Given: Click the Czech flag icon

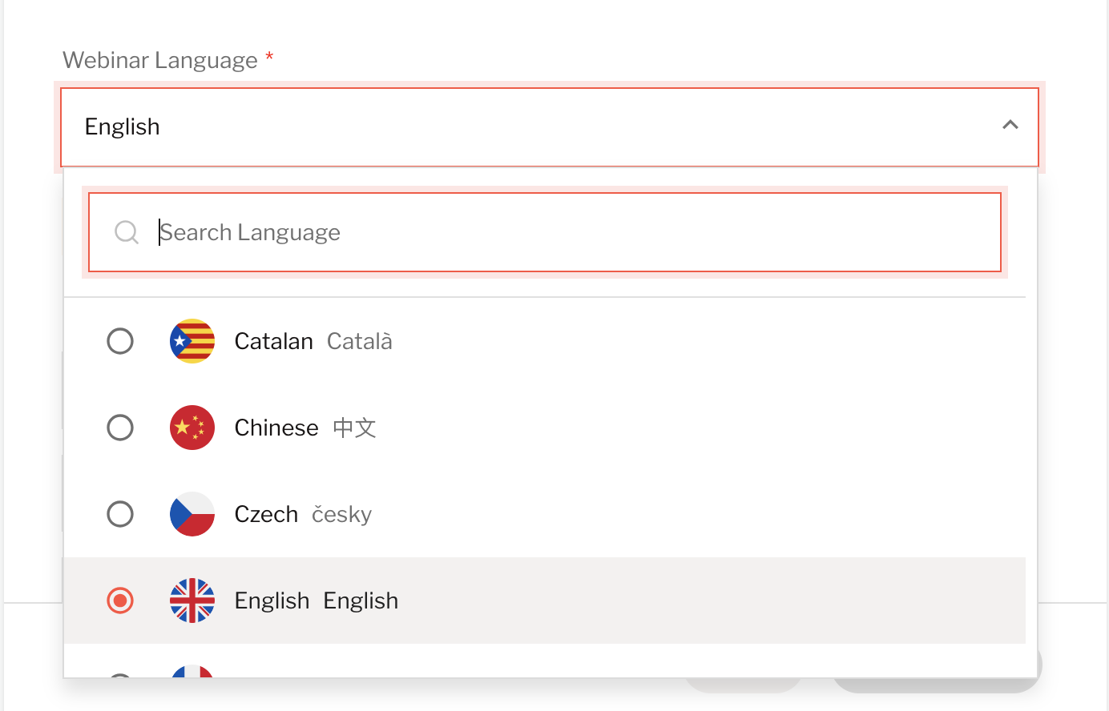Looking at the screenshot, I should 192,514.
